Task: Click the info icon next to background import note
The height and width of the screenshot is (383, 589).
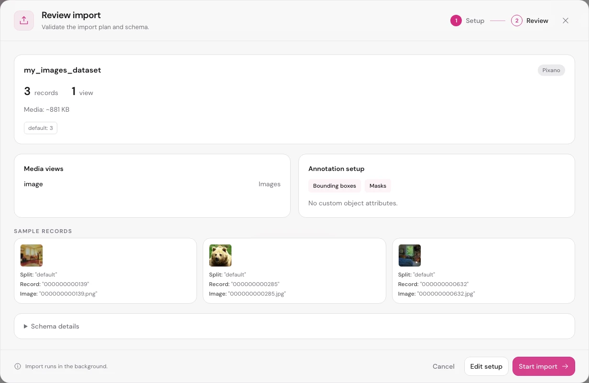Action: [x=18, y=366]
